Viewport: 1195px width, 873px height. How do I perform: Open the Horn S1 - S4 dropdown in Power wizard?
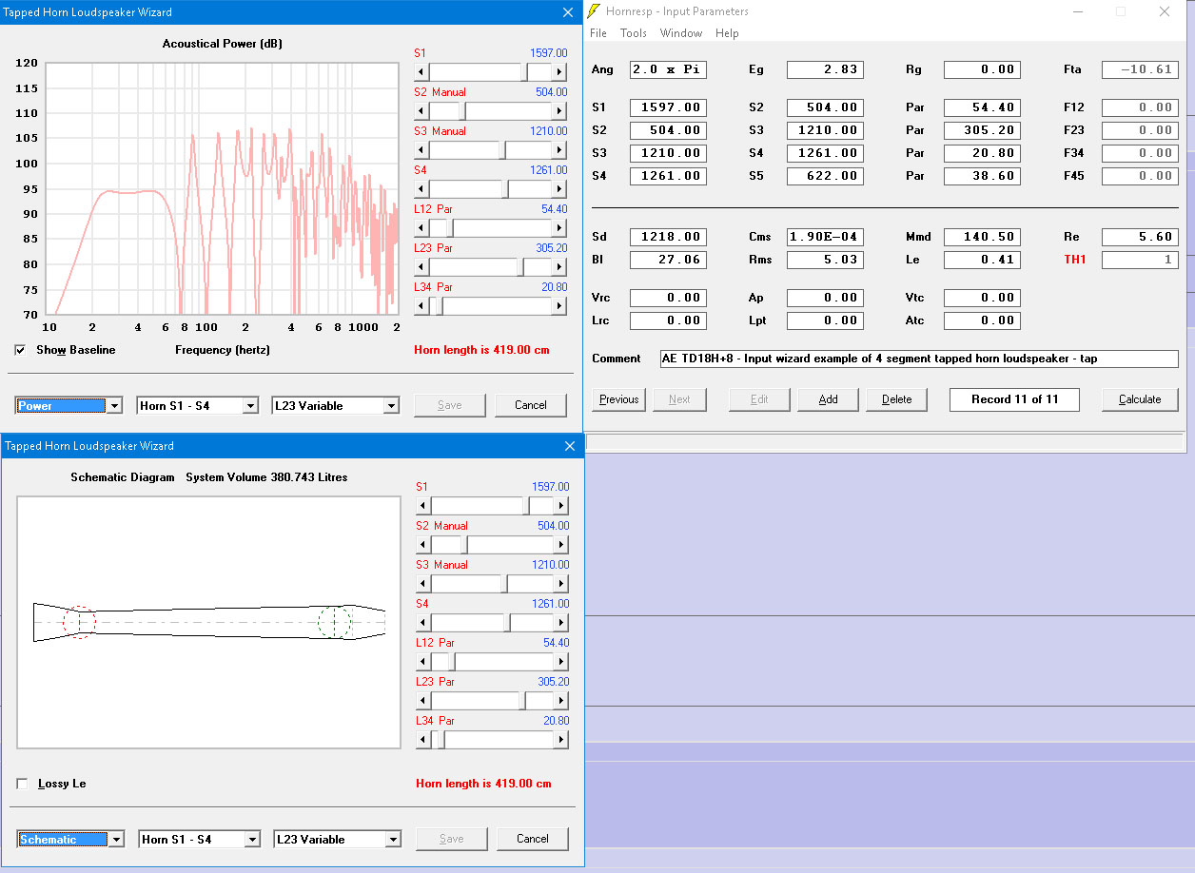pos(250,406)
